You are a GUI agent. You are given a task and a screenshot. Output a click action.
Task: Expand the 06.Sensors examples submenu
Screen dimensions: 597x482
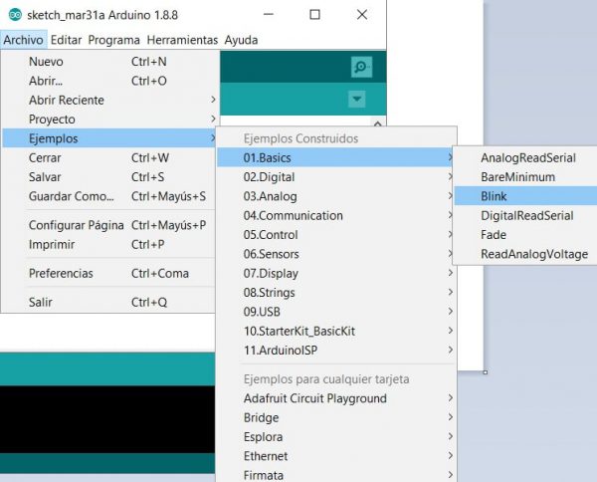[336, 254]
